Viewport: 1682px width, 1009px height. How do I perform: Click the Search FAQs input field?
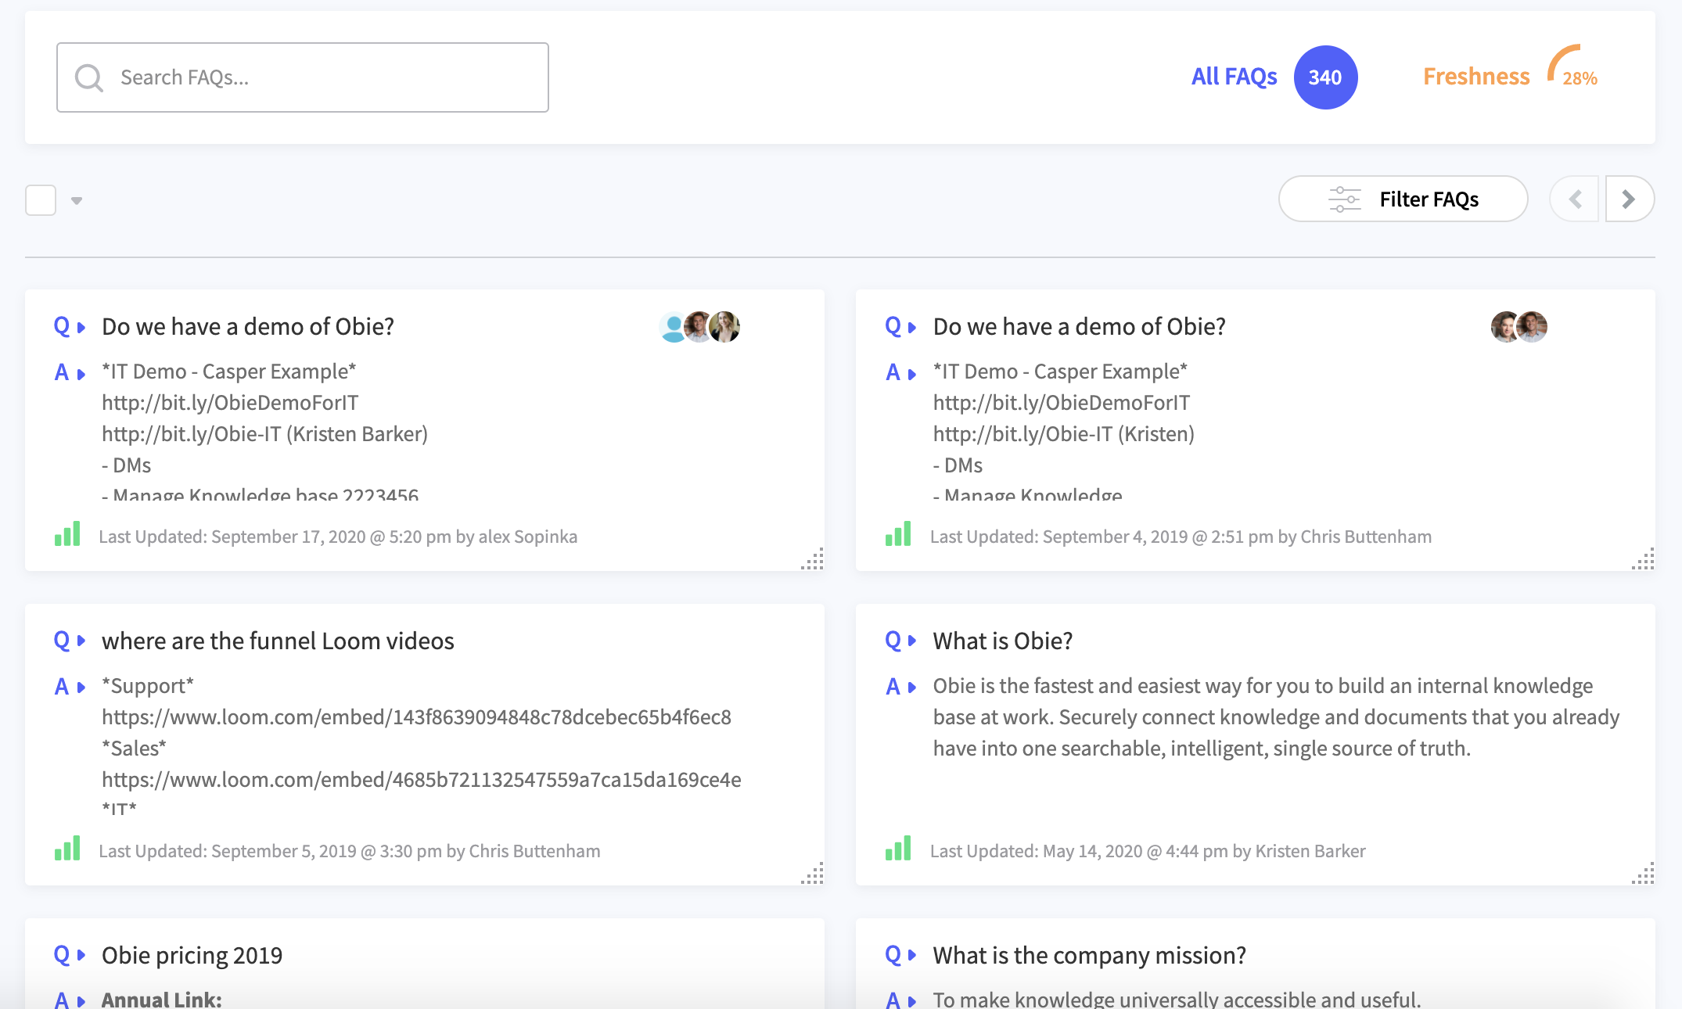(x=302, y=77)
